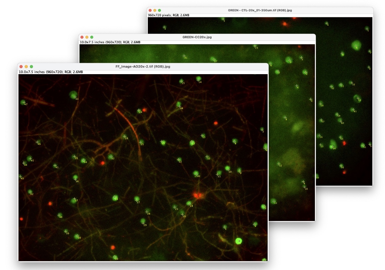385x270 pixels.
Task: Bring GREEN-CC20x.jpg window forward via its title
Action: tap(197, 37)
